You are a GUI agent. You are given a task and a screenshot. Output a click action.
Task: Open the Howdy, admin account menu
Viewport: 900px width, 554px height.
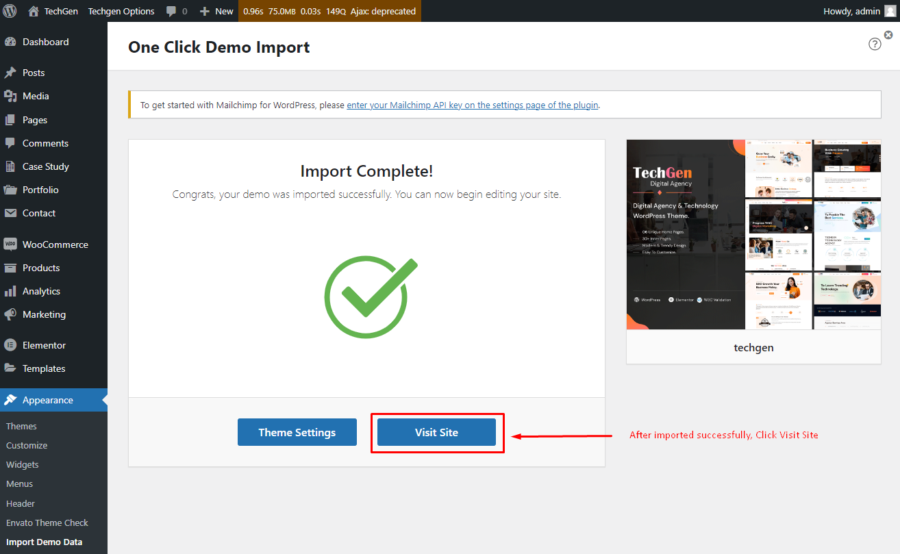pos(859,11)
